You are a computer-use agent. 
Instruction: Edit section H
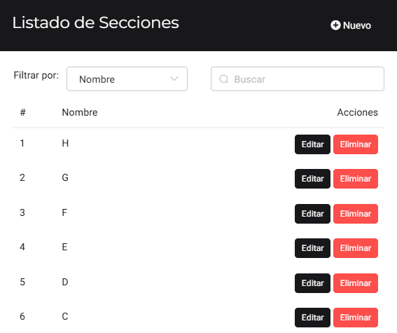point(312,144)
